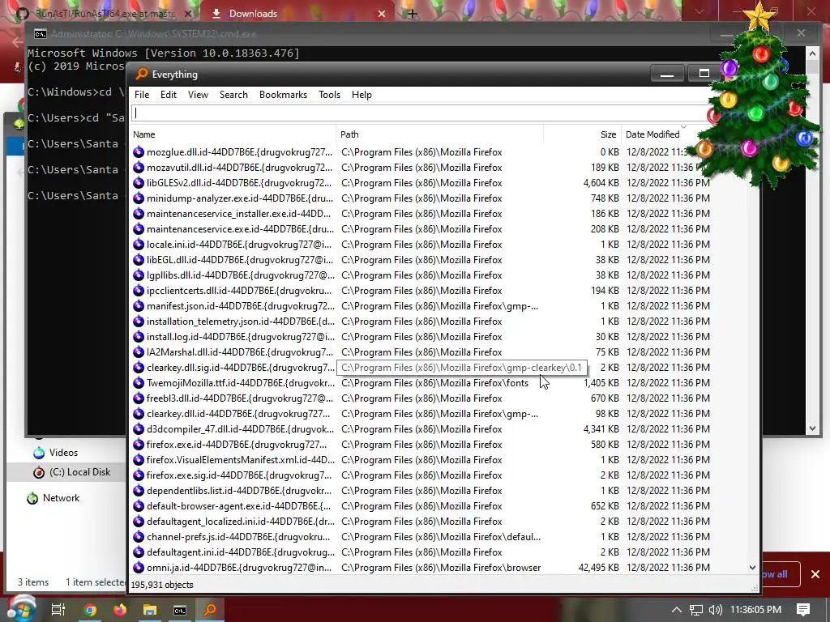The image size is (830, 622).
Task: Click the clearkey.dll.sig.id-44DD7B6E file name
Action: [240, 368]
